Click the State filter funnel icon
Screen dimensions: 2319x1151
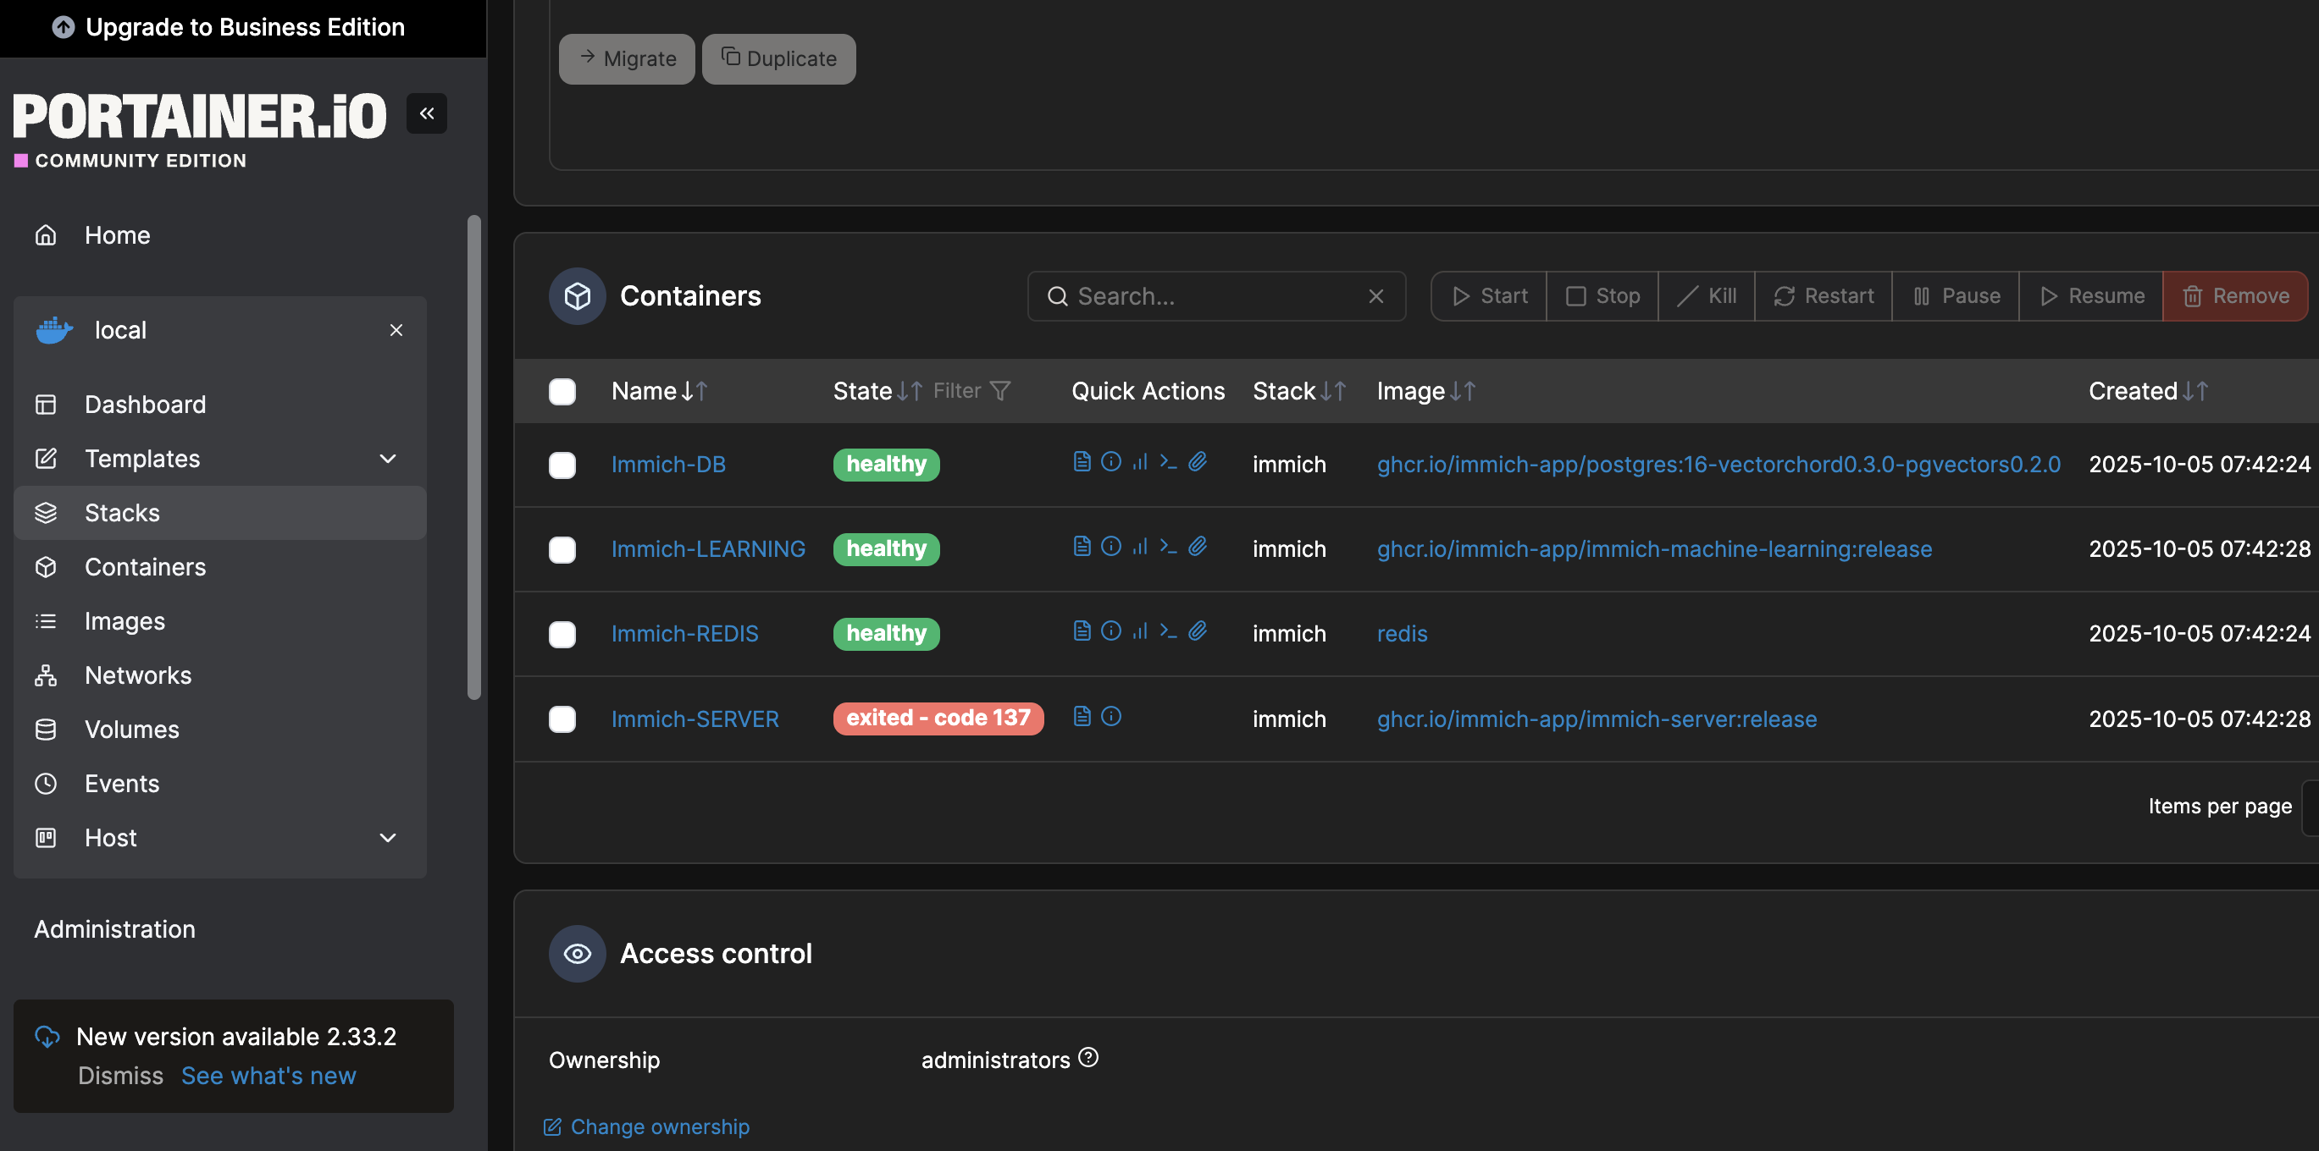point(1000,391)
